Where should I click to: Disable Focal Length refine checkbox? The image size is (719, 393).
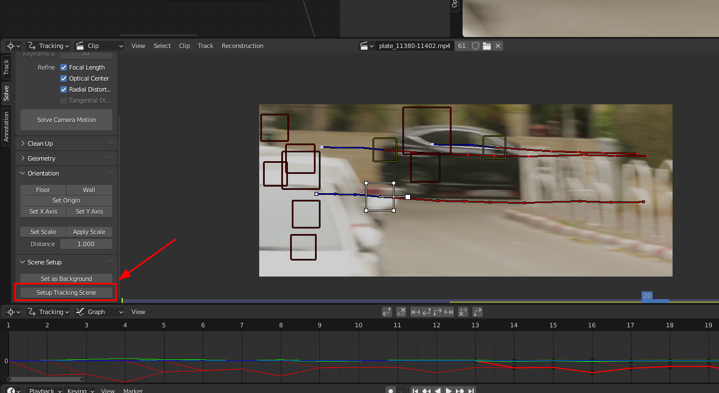64,67
